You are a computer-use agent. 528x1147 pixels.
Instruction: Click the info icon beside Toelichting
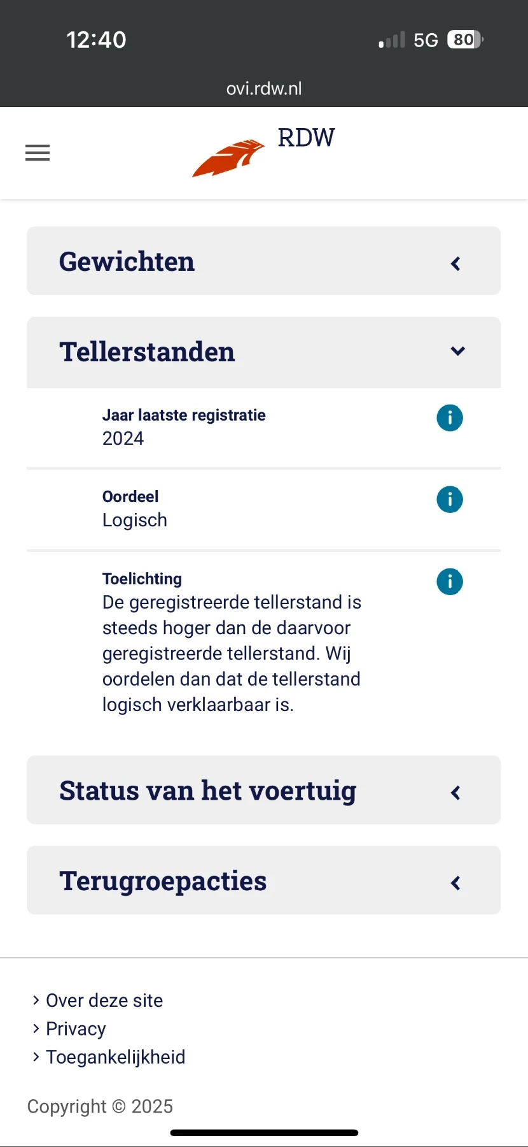[x=450, y=581]
